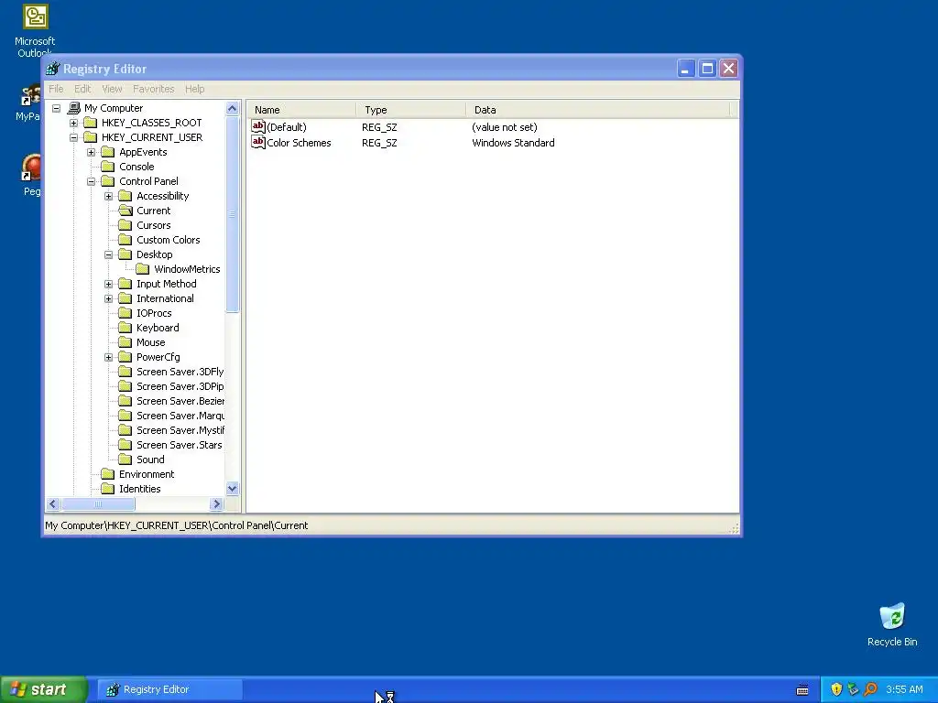The height and width of the screenshot is (703, 938).
Task: Expand the Input Method key
Action: pos(108,284)
